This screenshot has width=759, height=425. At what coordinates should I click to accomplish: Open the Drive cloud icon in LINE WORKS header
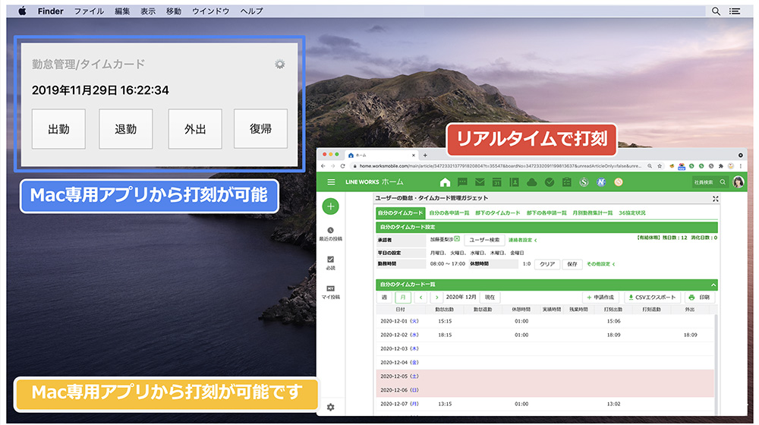[x=531, y=182]
